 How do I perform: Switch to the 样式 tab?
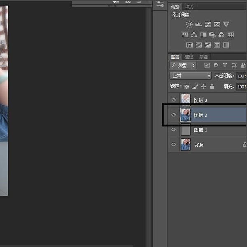pos(189,7)
